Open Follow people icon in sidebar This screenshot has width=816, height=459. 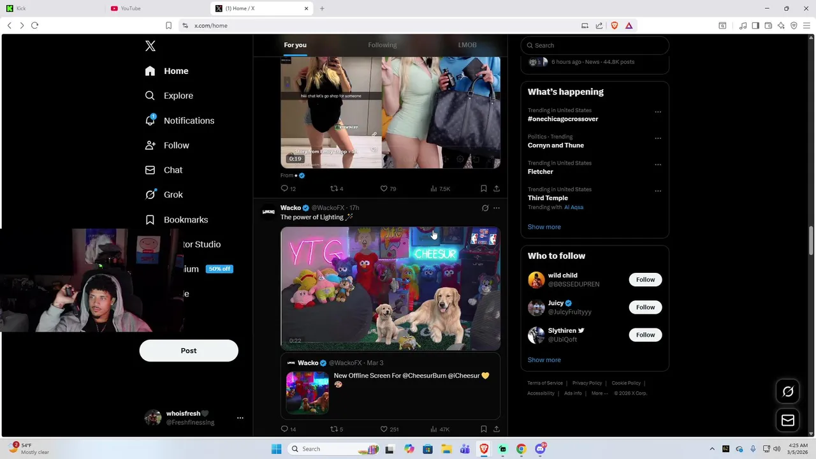coord(150,145)
